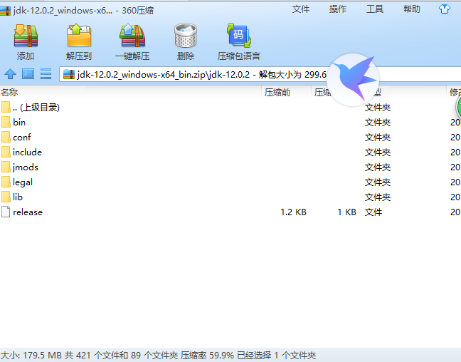The height and width of the screenshot is (362, 461).
Task: Select the 'include' folder name
Action: [x=27, y=152]
